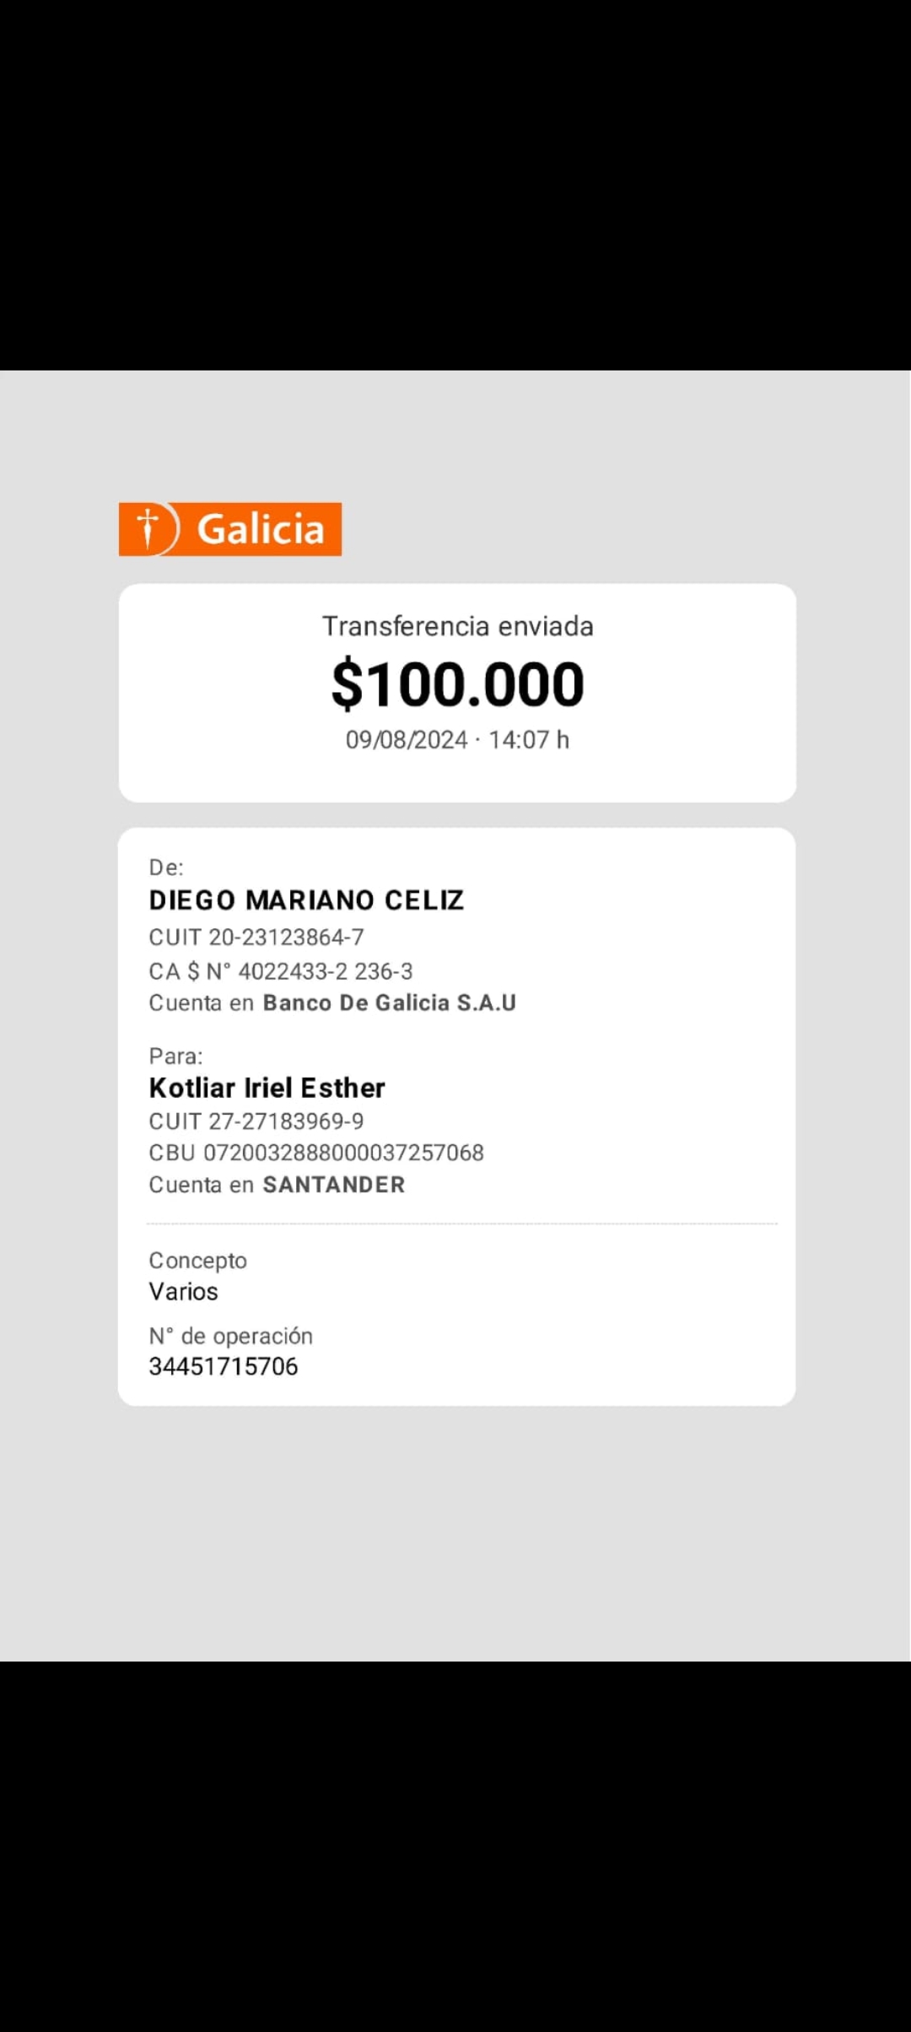Tap the sender CUIT 20-23123864-7
Screen dimensions: 911x2032
(x=256, y=938)
